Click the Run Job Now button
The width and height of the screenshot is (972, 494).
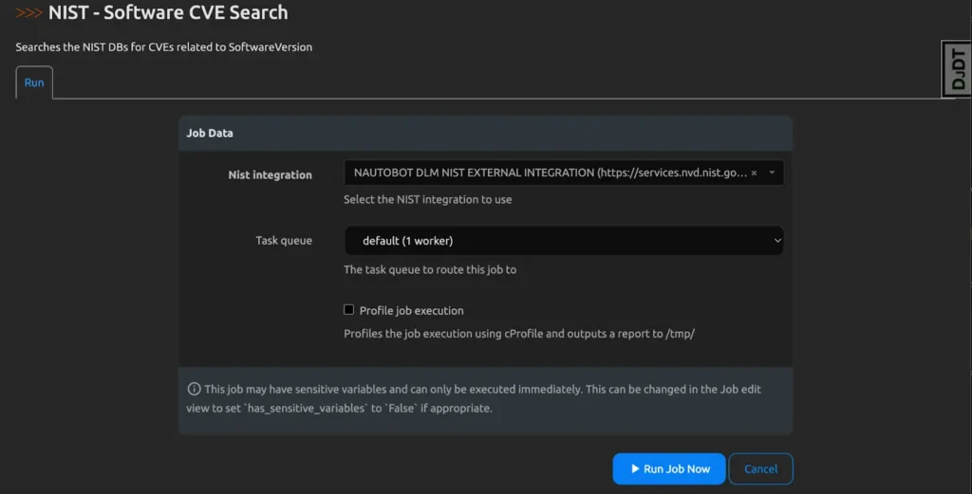[669, 468]
